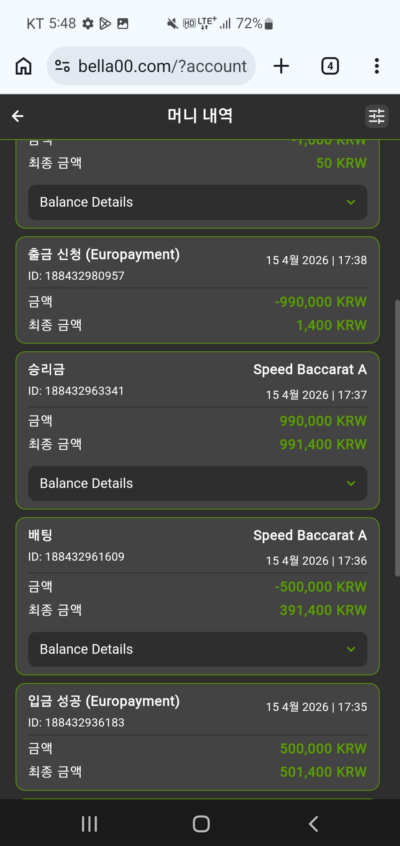Click the page scrollbar on the right edge
The height and width of the screenshot is (846, 400).
pos(397,438)
